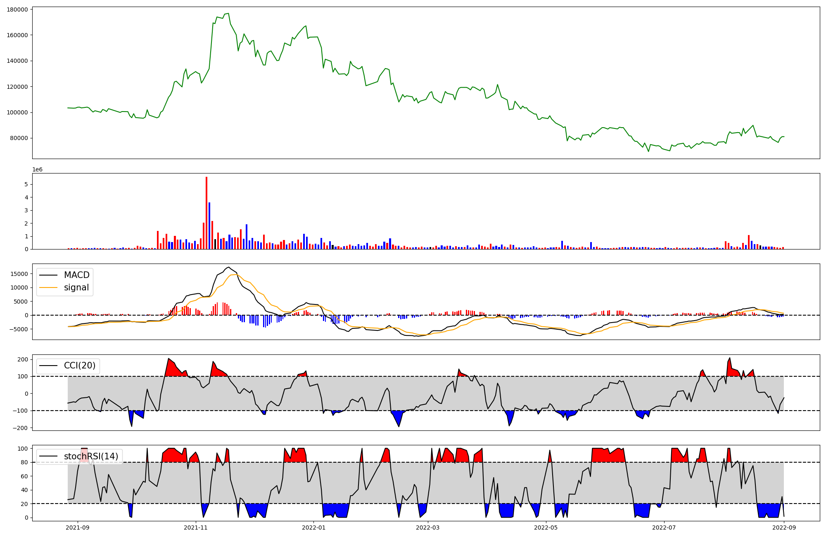This screenshot has width=826, height=537.
Task: Click the 180000 price axis label
Action: click(17, 10)
